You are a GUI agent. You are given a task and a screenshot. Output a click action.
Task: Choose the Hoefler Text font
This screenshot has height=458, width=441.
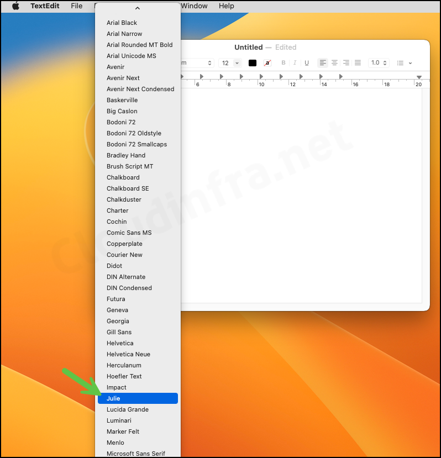(x=138, y=376)
